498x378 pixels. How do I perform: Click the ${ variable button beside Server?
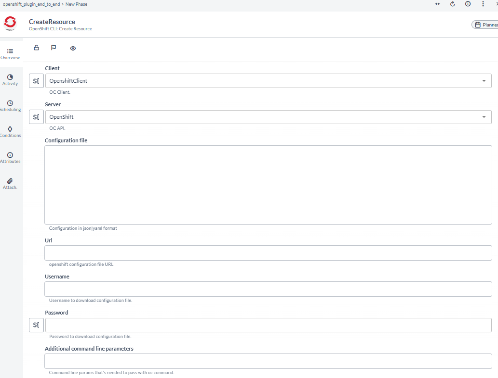point(36,117)
